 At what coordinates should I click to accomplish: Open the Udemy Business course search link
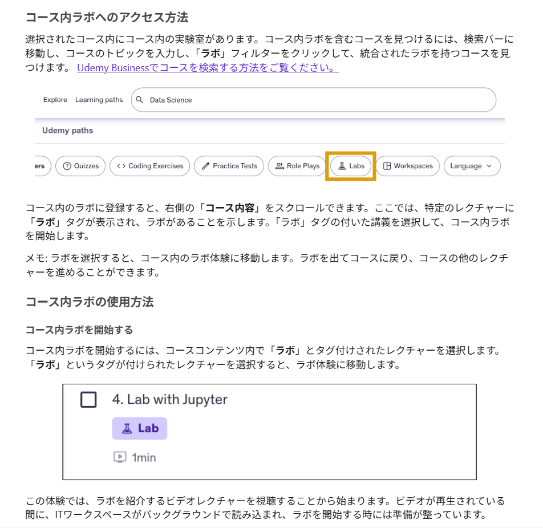tap(208, 68)
